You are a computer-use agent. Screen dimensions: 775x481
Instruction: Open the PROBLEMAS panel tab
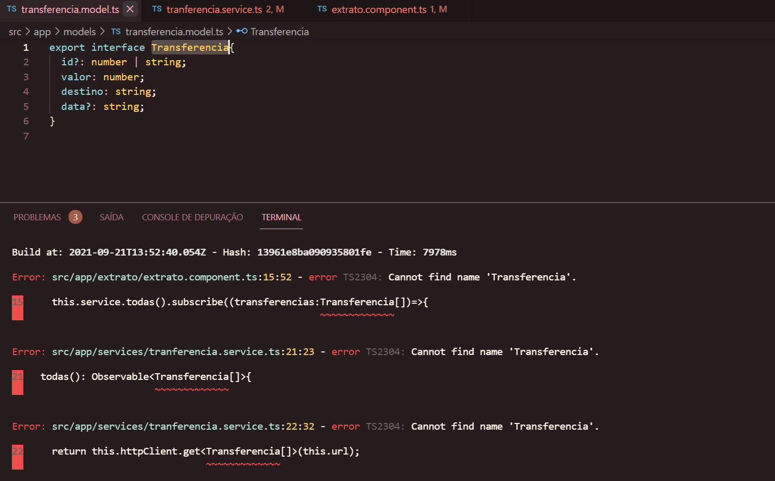click(x=37, y=217)
